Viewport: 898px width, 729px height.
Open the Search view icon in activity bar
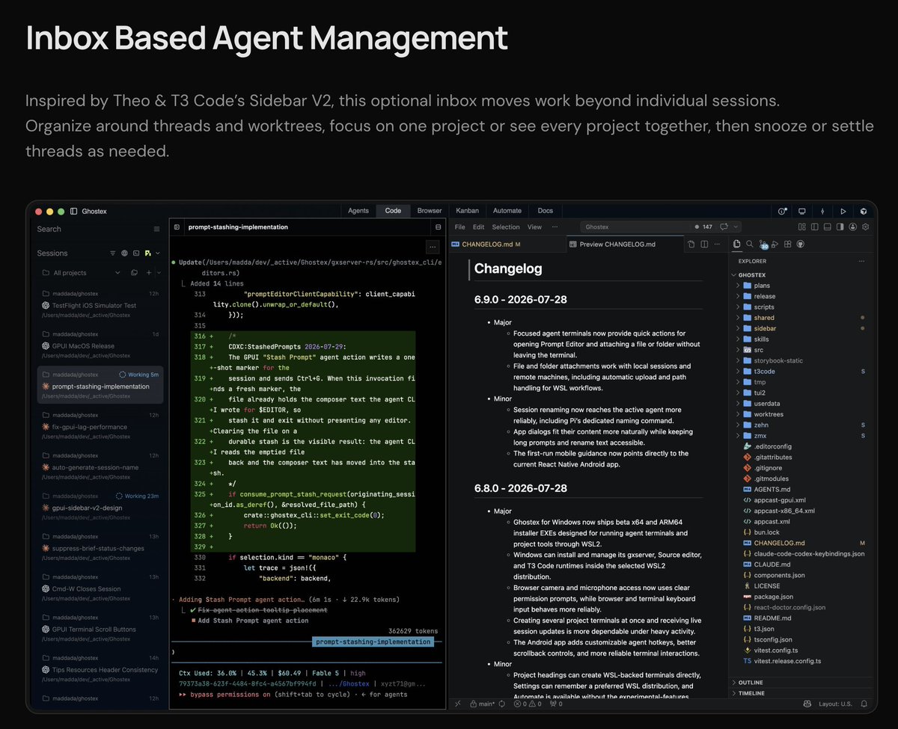(x=750, y=244)
